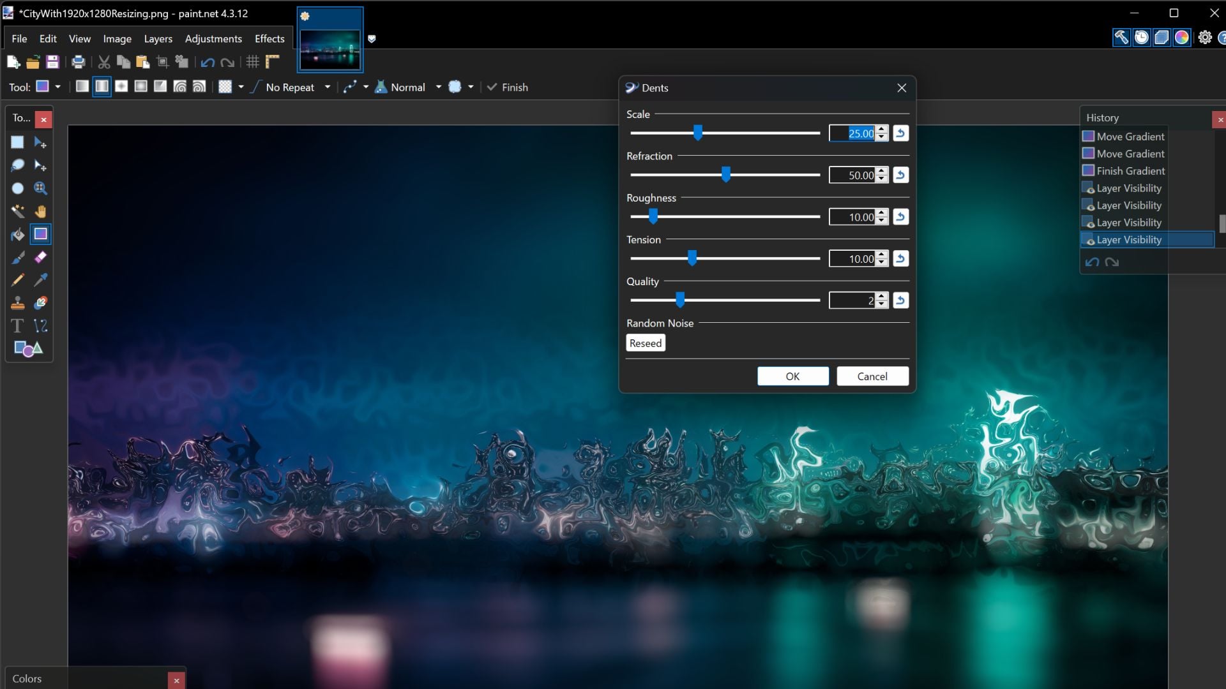This screenshot has width=1226, height=689.
Task: Expand the Normal blend mode dropdown
Action: [x=438, y=87]
